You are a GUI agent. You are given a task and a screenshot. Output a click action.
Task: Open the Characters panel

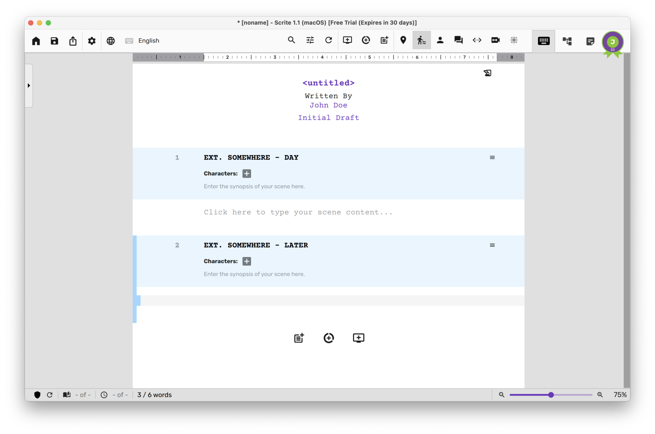[440, 40]
